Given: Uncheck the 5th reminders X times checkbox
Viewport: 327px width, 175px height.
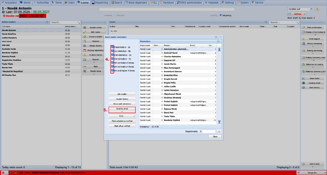Looking at the screenshot, I should pos(112,67).
